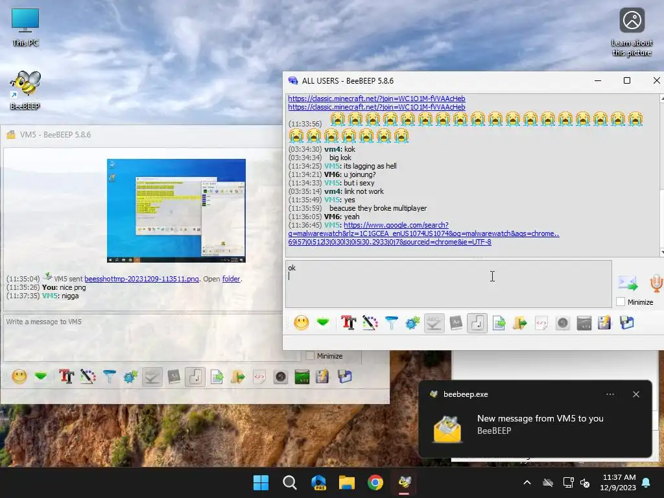Select This PC desktop icon

25,27
